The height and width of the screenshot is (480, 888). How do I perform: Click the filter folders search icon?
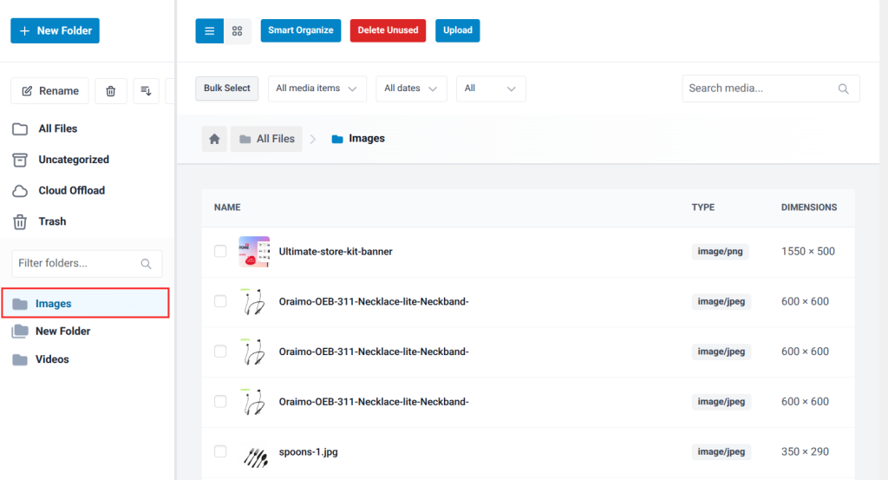click(146, 264)
